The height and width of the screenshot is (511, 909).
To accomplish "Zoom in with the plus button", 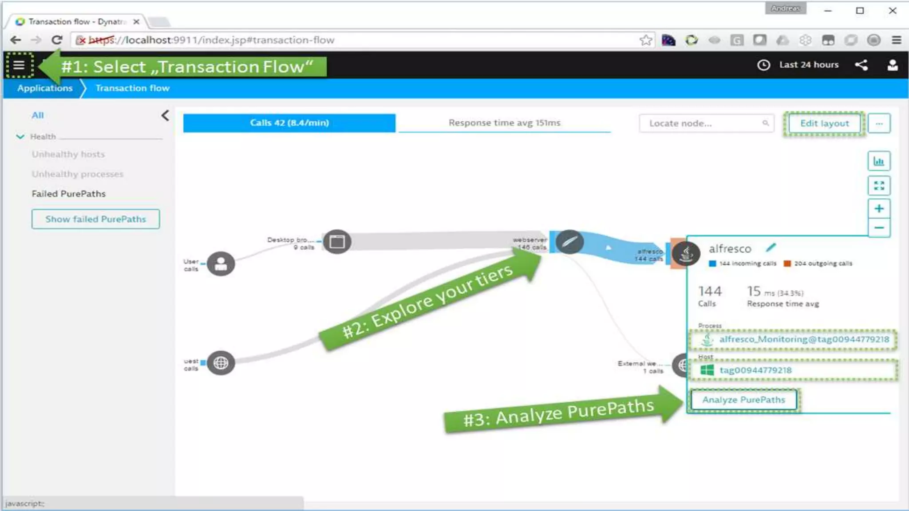I will (x=879, y=209).
